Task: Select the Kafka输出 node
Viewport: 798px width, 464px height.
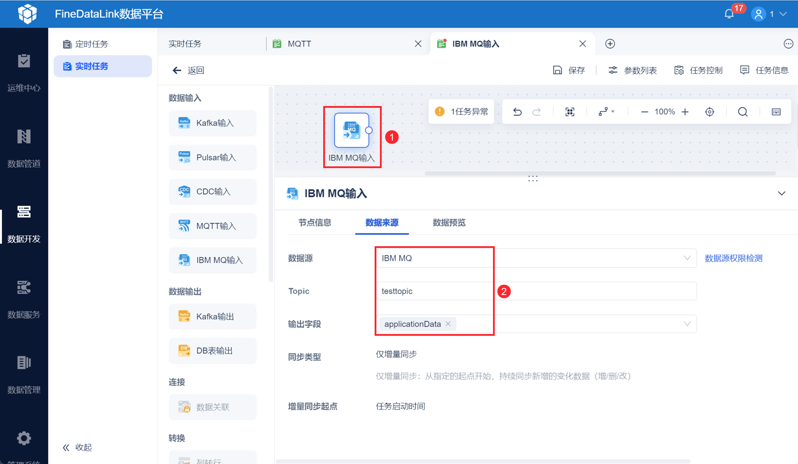Action: [212, 316]
